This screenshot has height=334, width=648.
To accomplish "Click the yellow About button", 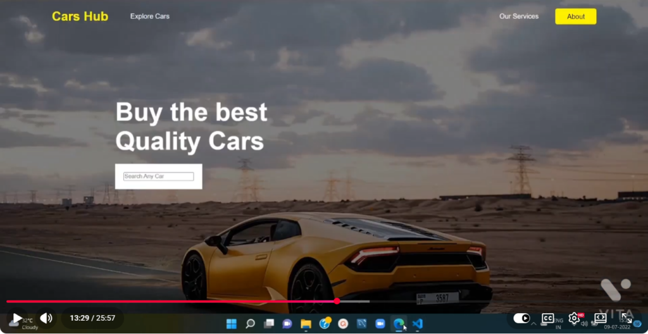I will pyautogui.click(x=575, y=16).
